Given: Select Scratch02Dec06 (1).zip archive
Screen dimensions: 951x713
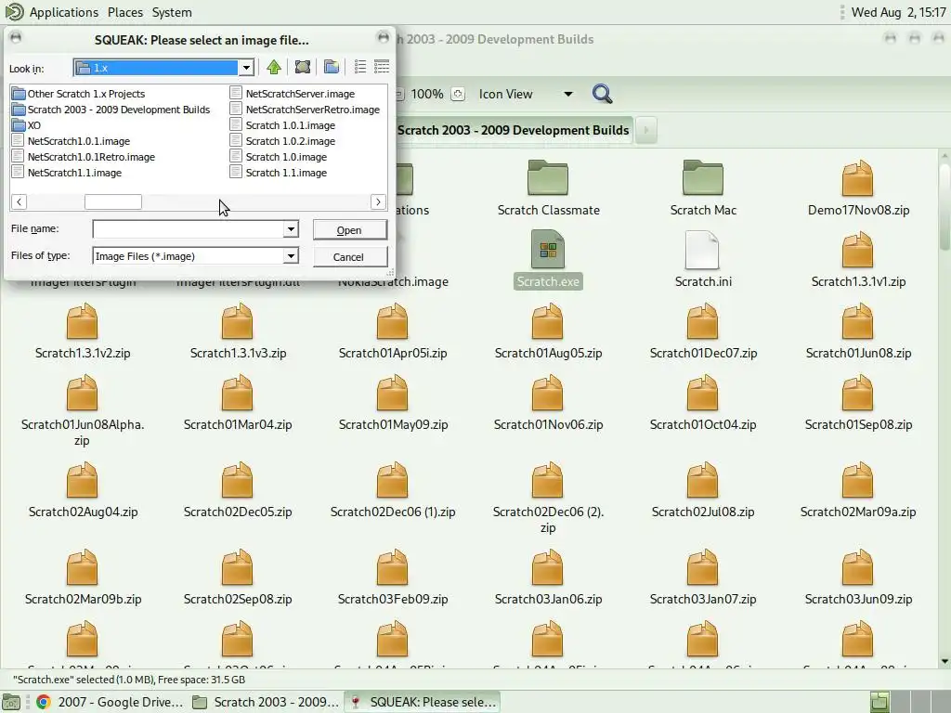Looking at the screenshot, I should pyautogui.click(x=393, y=490).
